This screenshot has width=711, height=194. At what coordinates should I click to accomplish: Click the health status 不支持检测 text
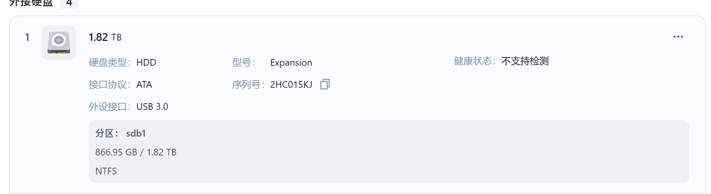click(525, 61)
